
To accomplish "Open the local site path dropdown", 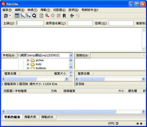I will click(71, 56).
